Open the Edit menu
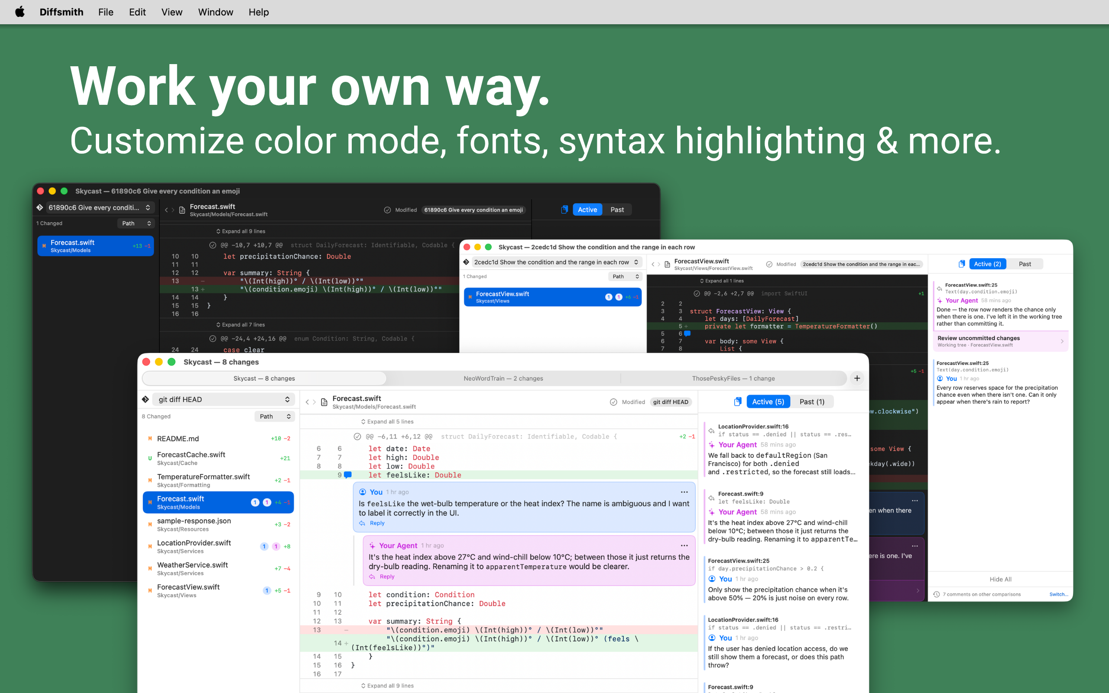The width and height of the screenshot is (1109, 693). [x=137, y=12]
